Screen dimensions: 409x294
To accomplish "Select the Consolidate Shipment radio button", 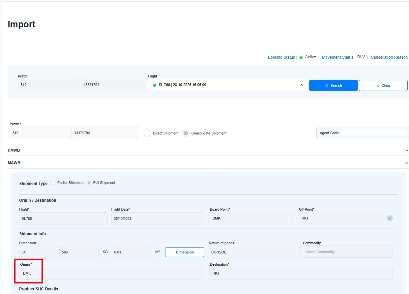I will (x=186, y=133).
